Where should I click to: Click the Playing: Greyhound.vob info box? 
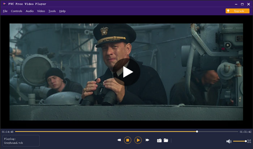click(x=21, y=141)
